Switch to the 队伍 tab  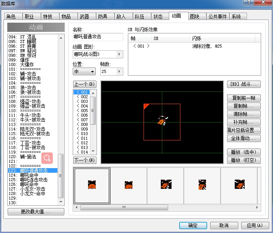click(x=142, y=17)
